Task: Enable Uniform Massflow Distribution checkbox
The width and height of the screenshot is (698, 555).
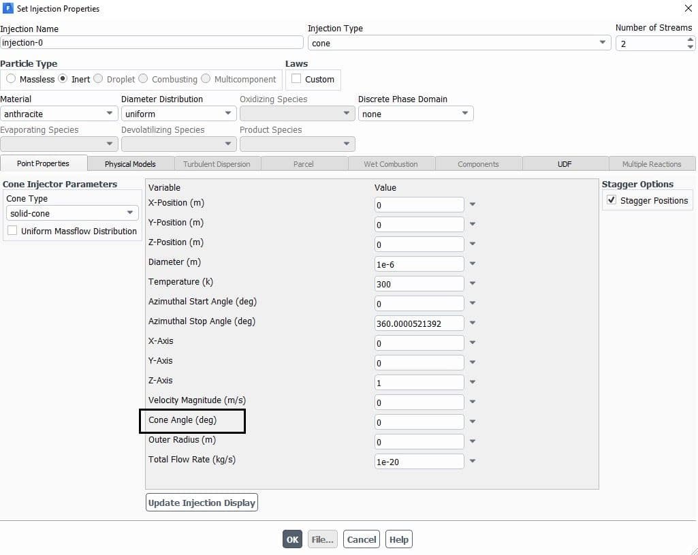Action: (12, 231)
